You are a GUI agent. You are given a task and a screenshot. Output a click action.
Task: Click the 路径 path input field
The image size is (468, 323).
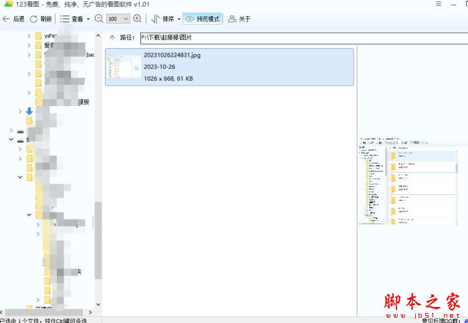tap(304, 38)
